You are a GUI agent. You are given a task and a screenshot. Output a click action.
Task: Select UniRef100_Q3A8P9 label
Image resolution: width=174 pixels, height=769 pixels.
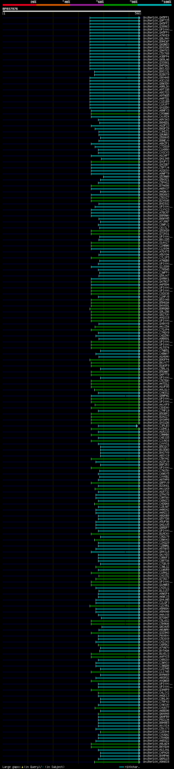coord(156,690)
